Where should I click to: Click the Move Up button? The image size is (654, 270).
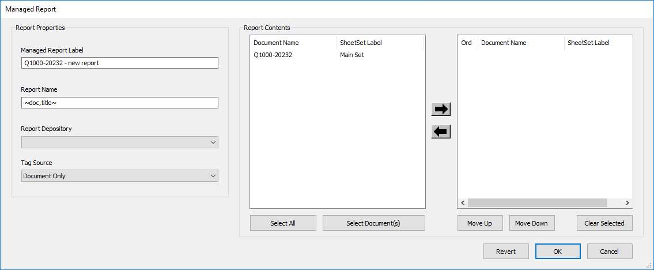479,223
